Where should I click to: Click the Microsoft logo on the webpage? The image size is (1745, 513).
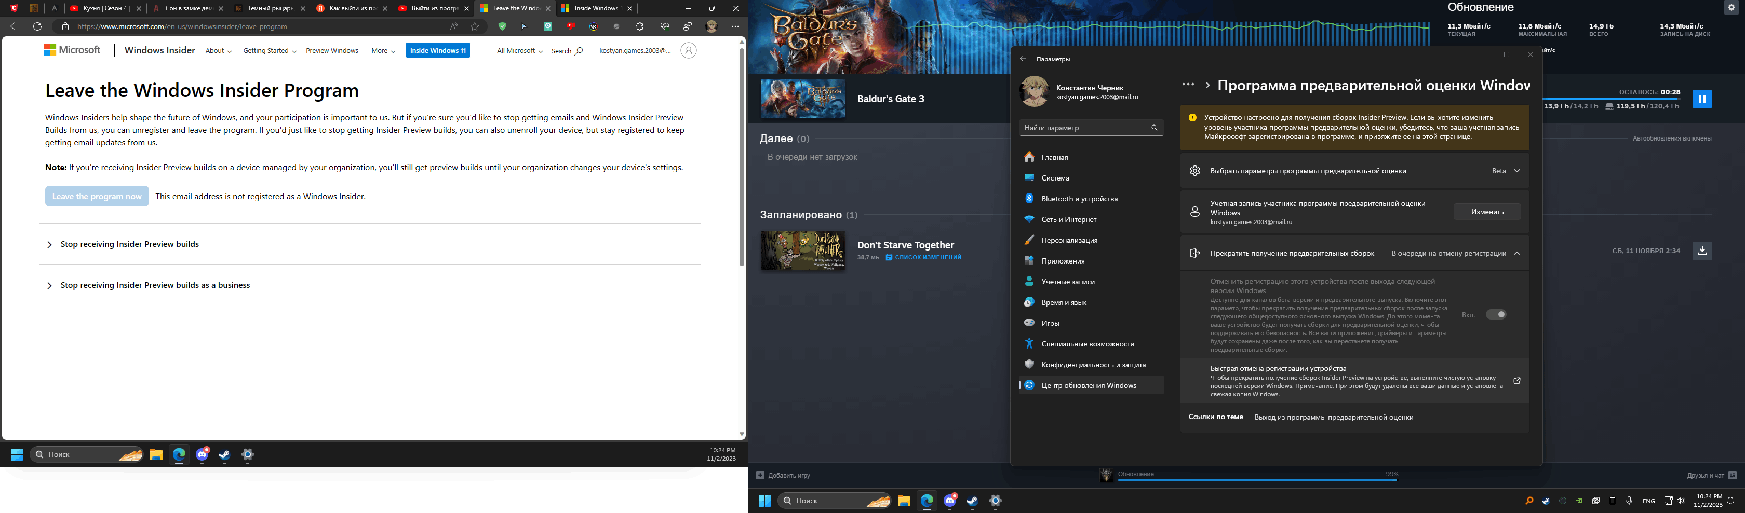[73, 50]
